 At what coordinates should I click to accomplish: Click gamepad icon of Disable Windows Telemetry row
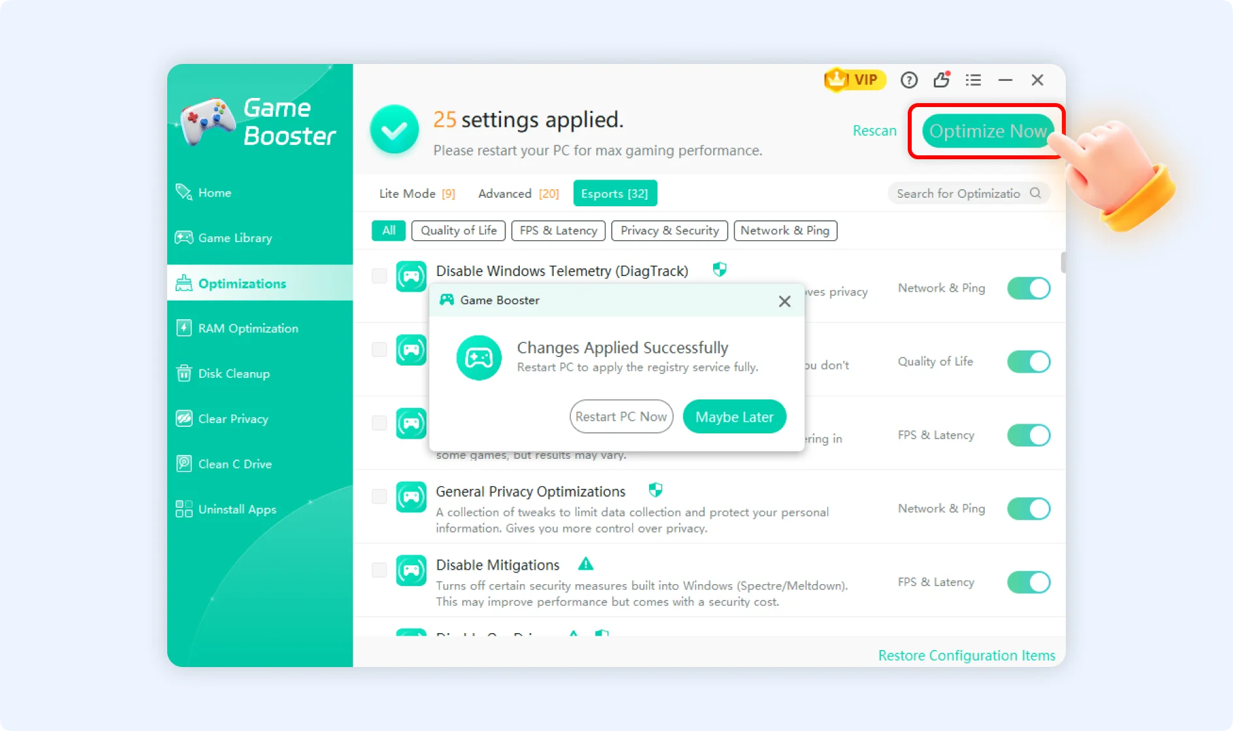click(411, 277)
